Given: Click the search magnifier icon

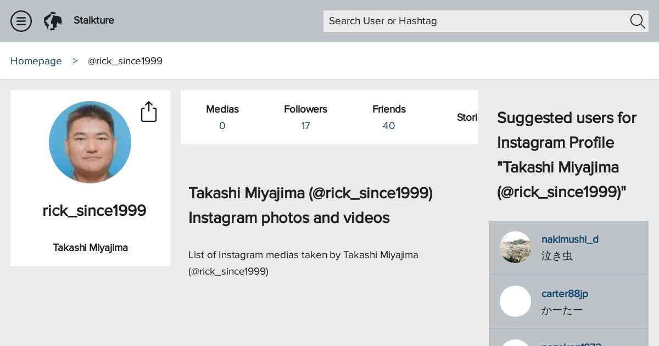Looking at the screenshot, I should pyautogui.click(x=637, y=21).
